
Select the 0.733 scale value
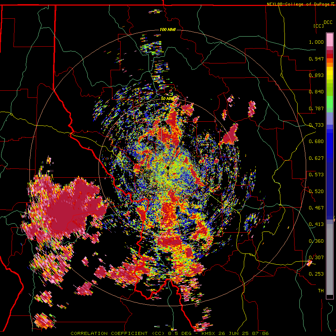coord(316,125)
